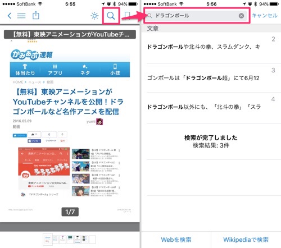
Task: Open search result on page 3
Action: tap(211, 78)
